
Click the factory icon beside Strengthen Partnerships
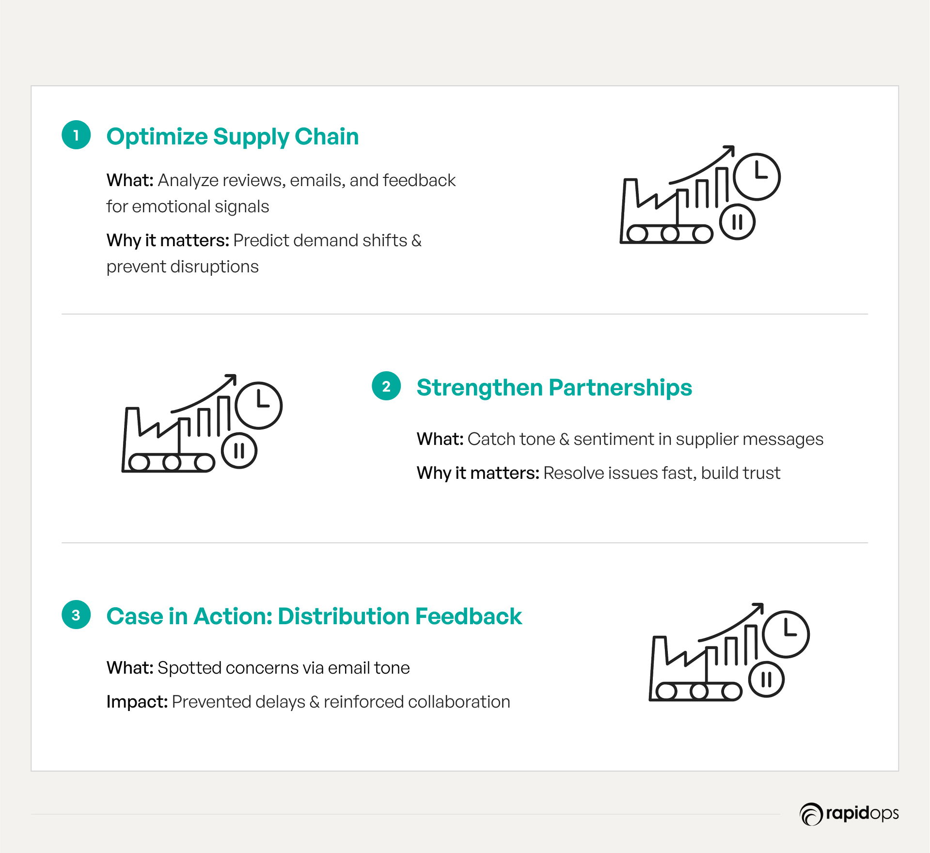202,423
